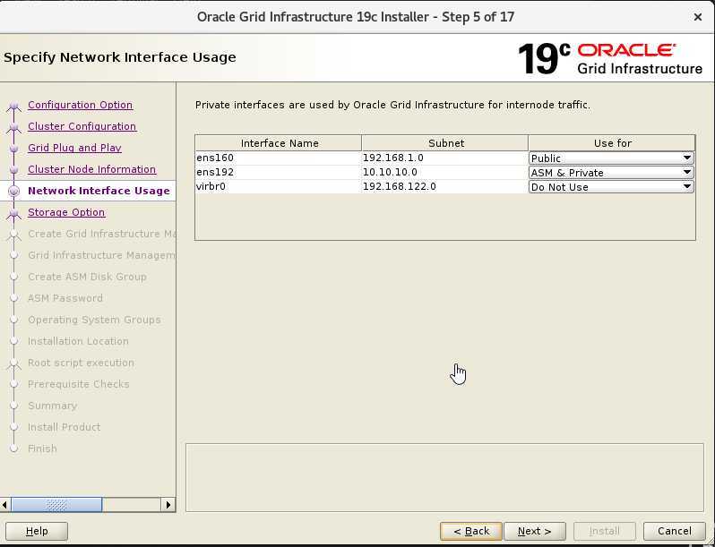Click the Next button
The height and width of the screenshot is (547, 715).
click(x=534, y=531)
